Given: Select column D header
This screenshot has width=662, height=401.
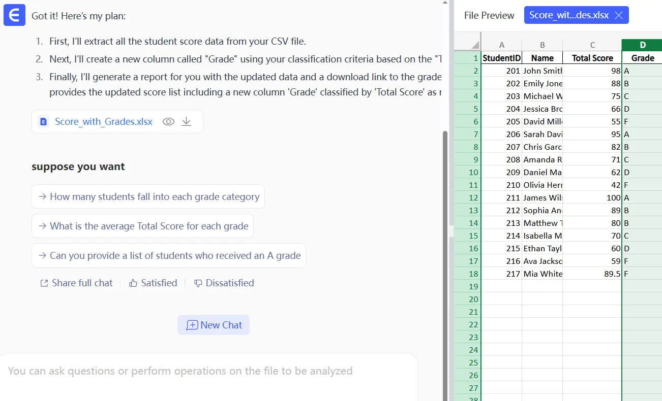Looking at the screenshot, I should click(642, 45).
